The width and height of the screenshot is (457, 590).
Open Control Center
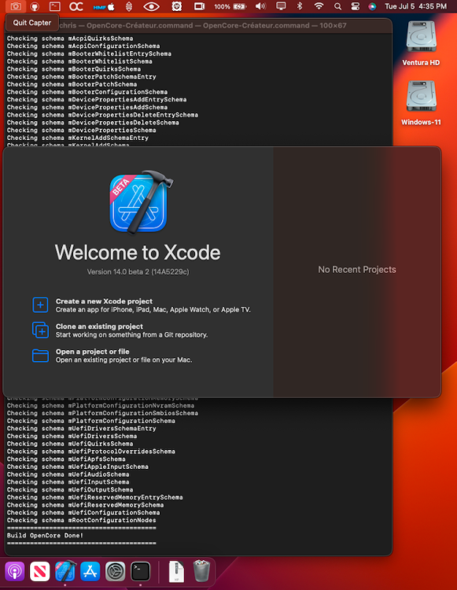(355, 6)
